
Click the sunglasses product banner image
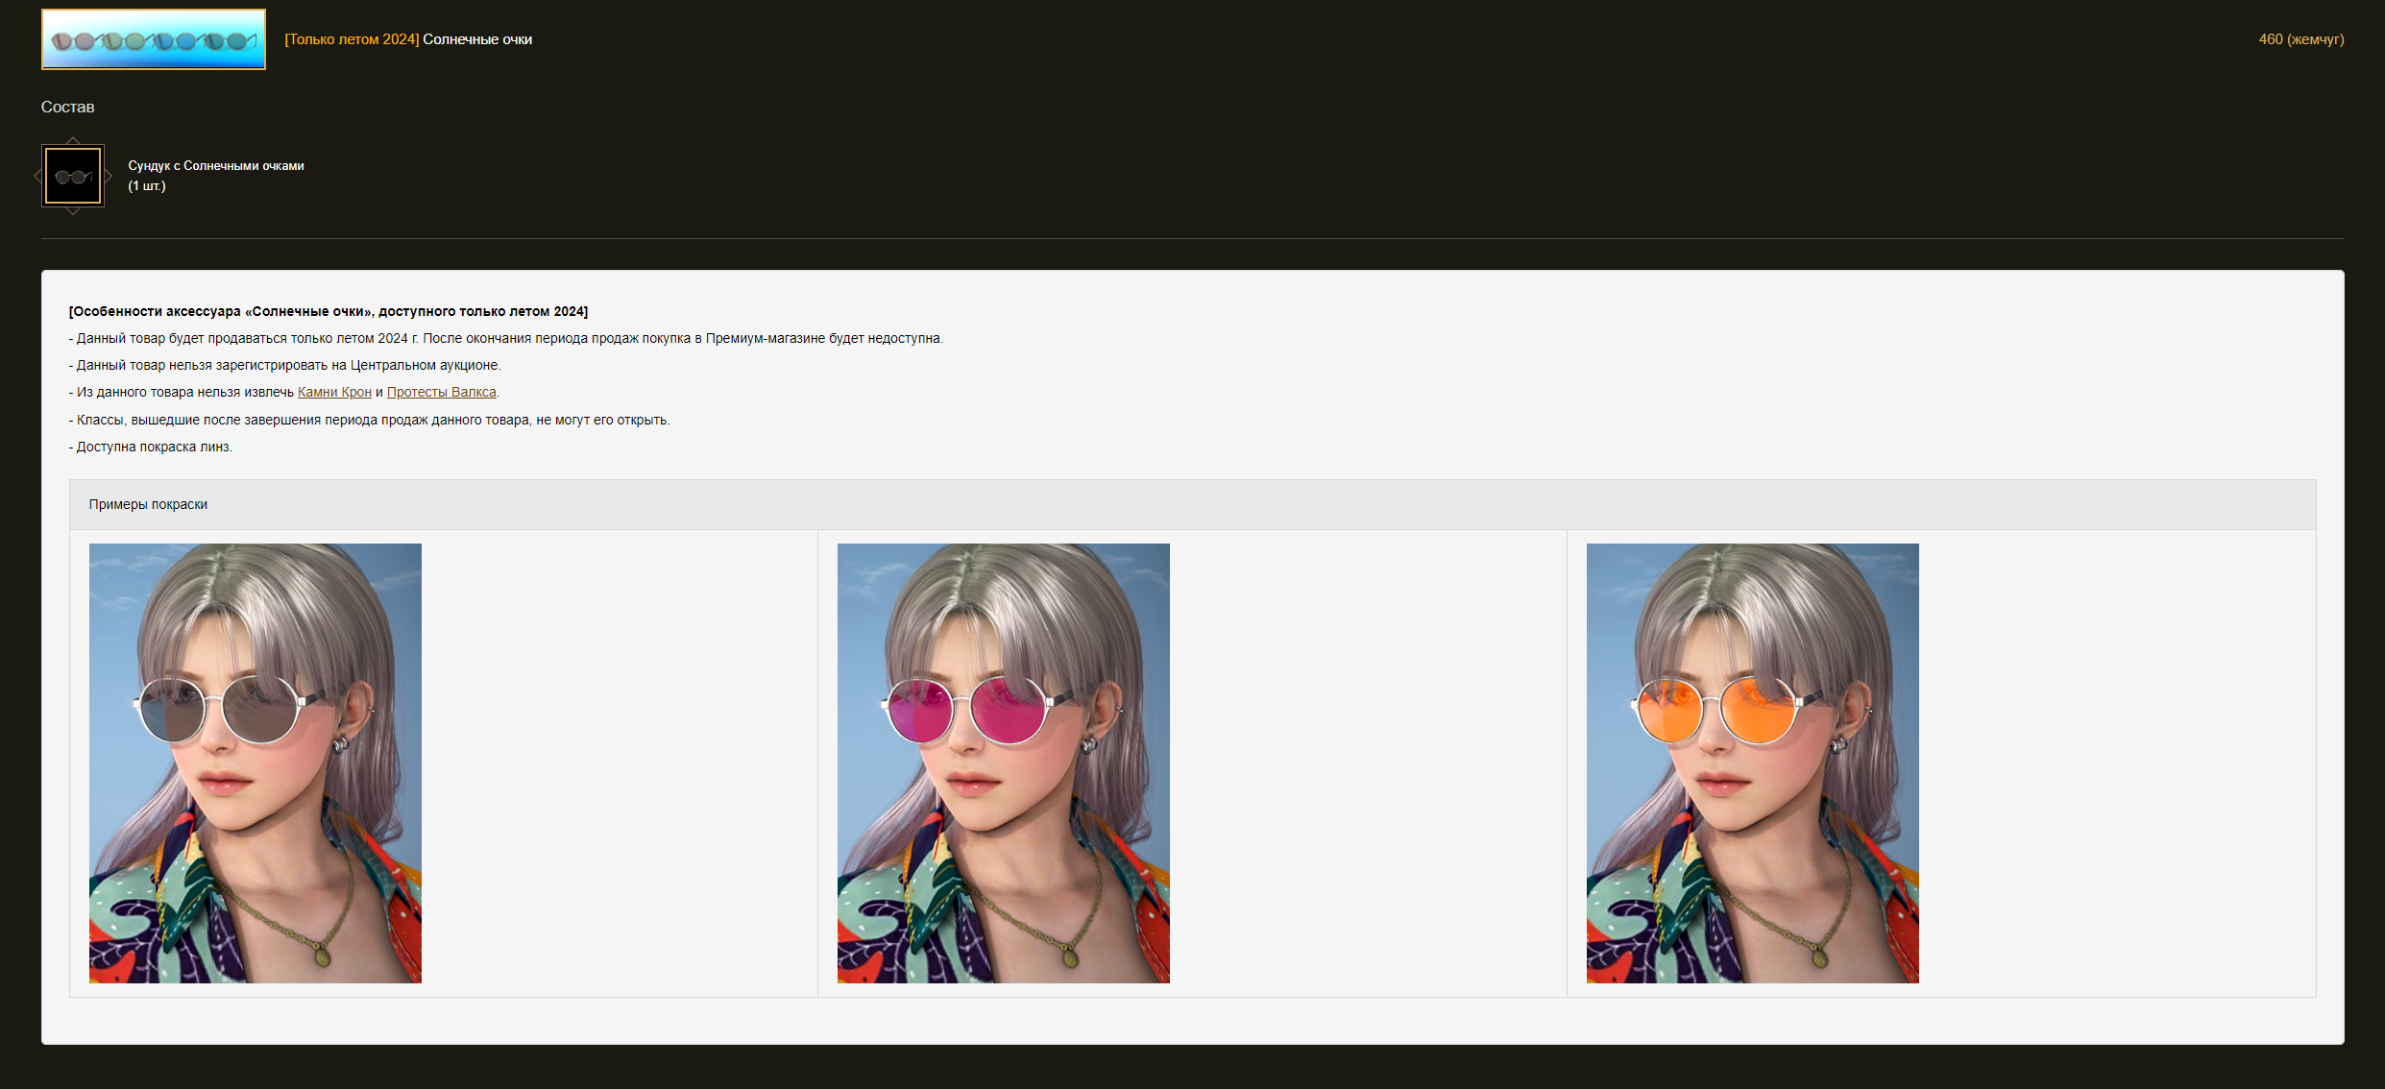[154, 39]
